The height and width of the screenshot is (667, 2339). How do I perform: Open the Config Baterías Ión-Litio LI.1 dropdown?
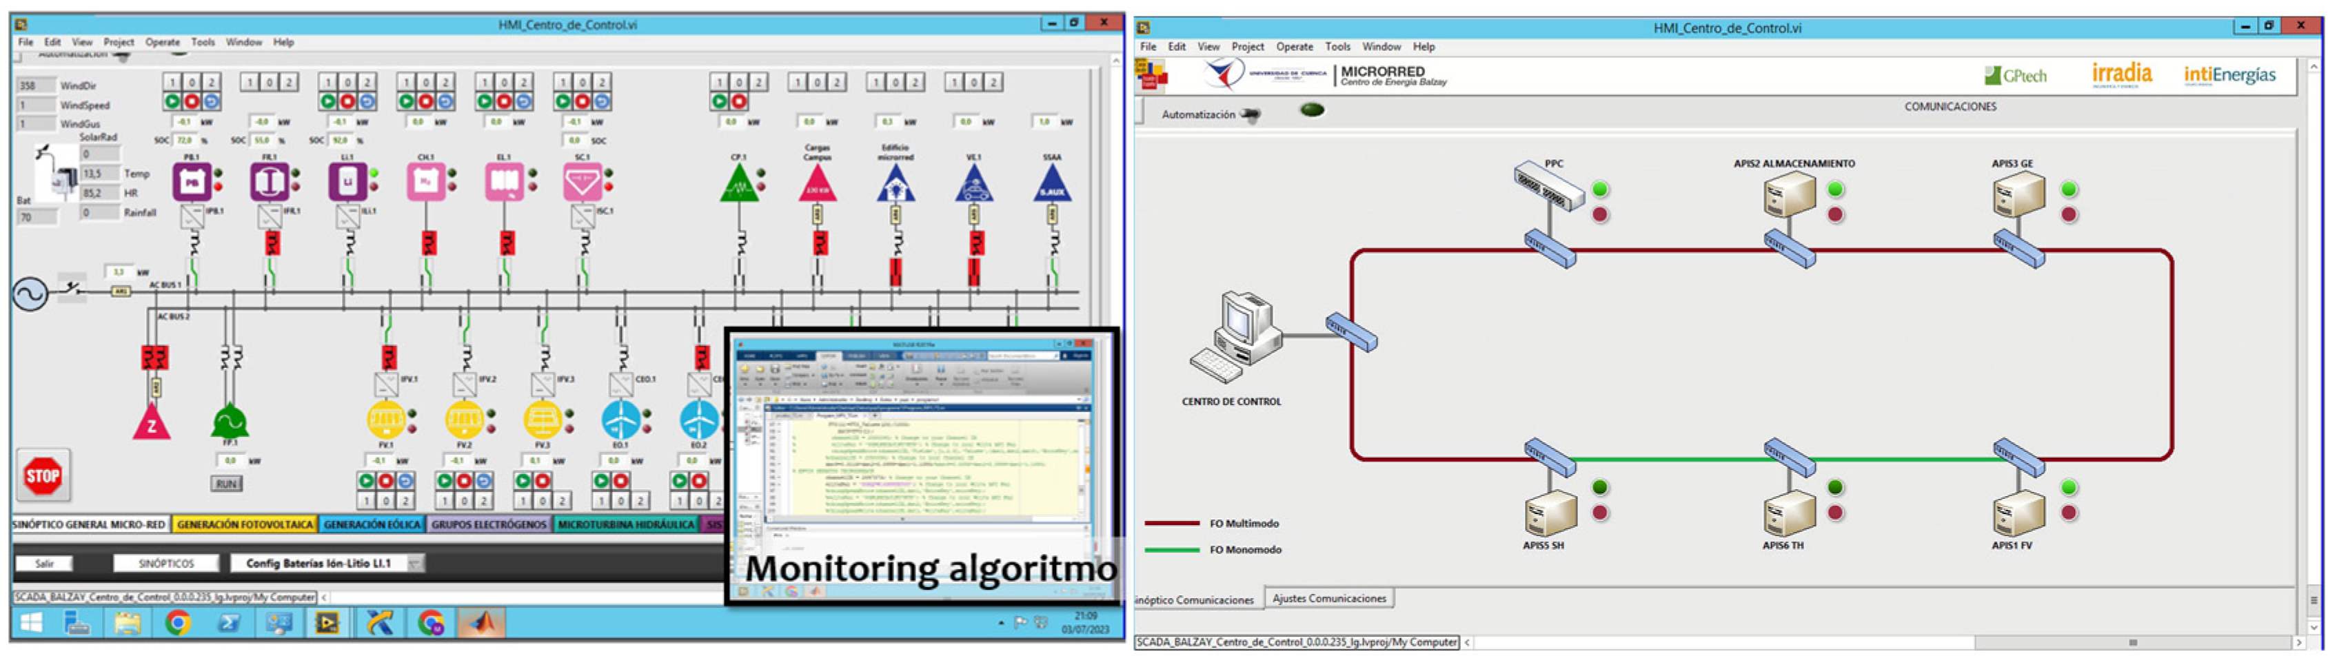416,564
